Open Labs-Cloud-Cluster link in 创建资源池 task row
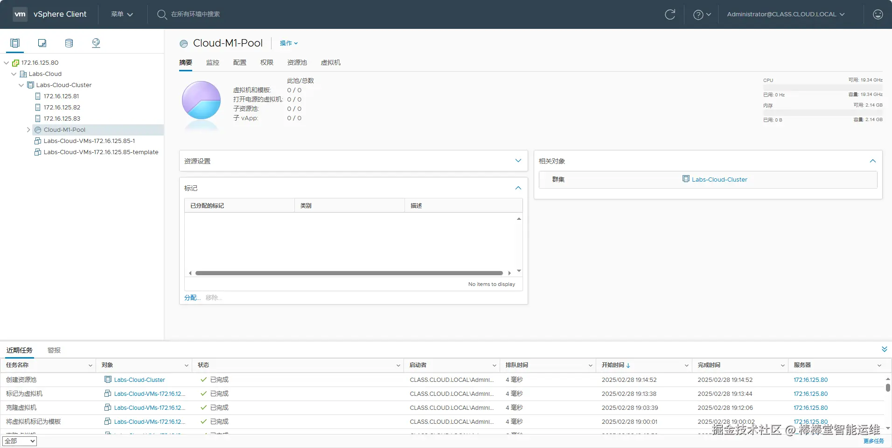 pos(139,380)
